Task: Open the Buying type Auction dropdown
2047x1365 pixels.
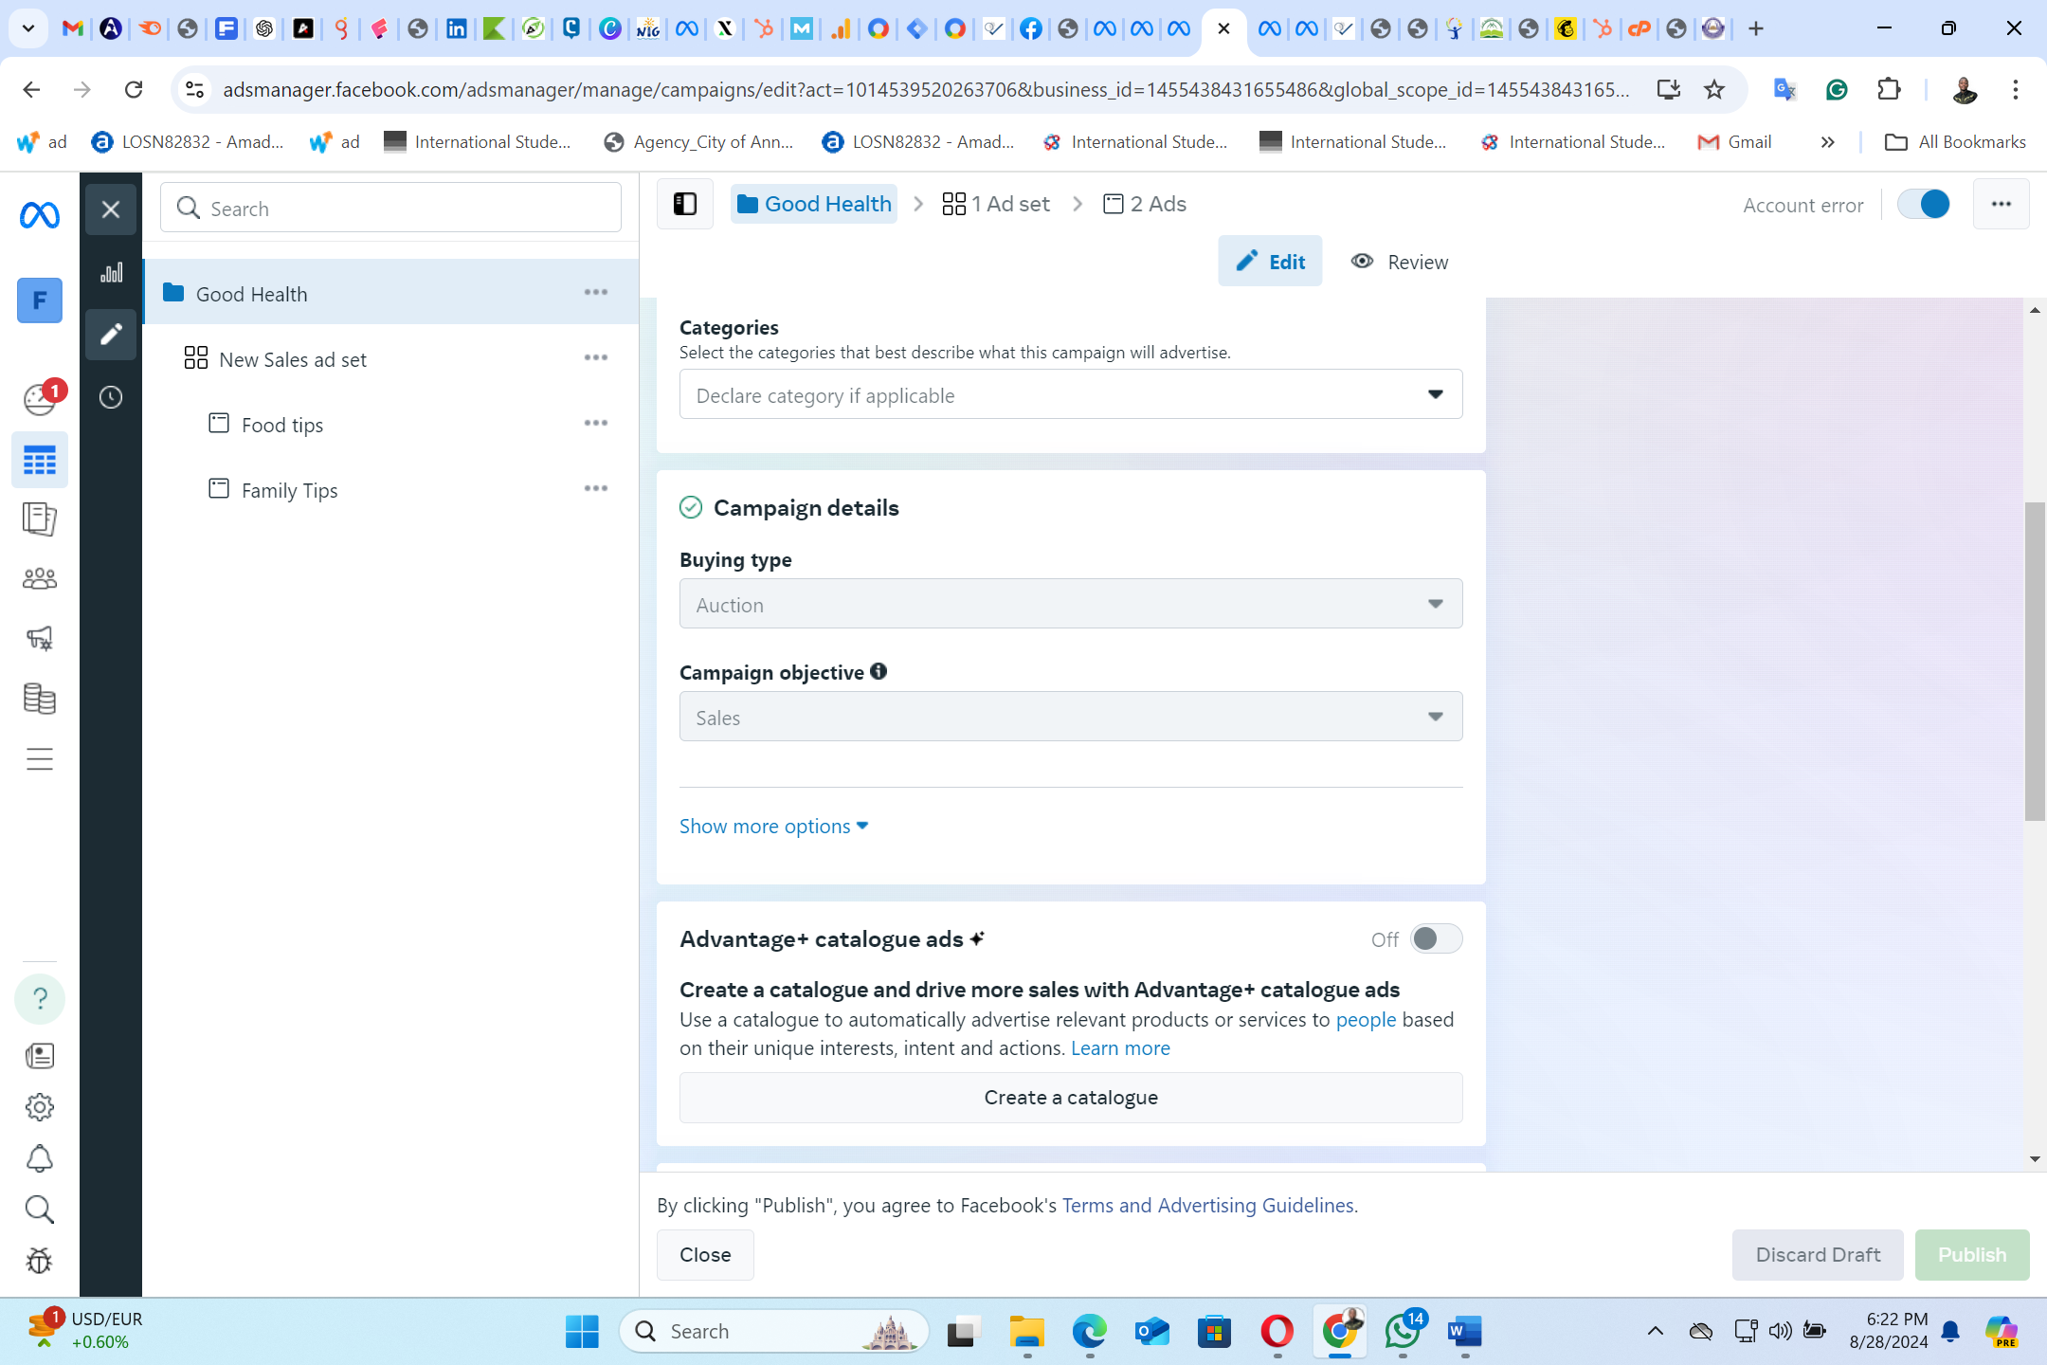Action: (1070, 604)
